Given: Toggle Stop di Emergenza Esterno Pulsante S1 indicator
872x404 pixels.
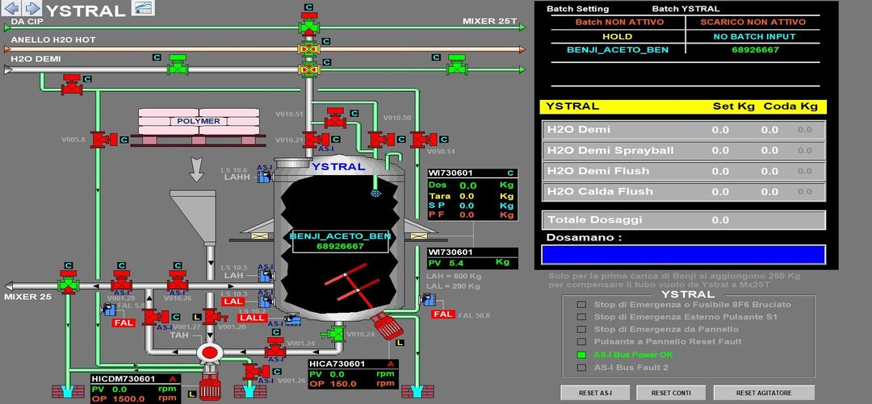Looking at the screenshot, I should pyautogui.click(x=581, y=317).
